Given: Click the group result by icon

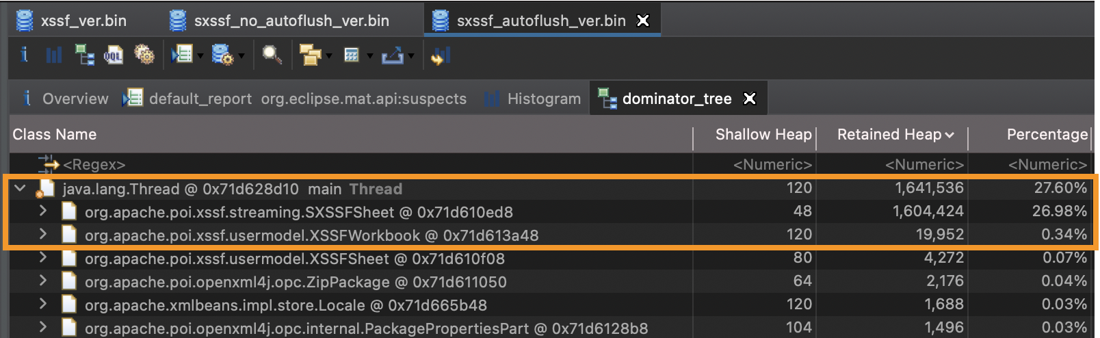Looking at the screenshot, I should (x=311, y=55).
